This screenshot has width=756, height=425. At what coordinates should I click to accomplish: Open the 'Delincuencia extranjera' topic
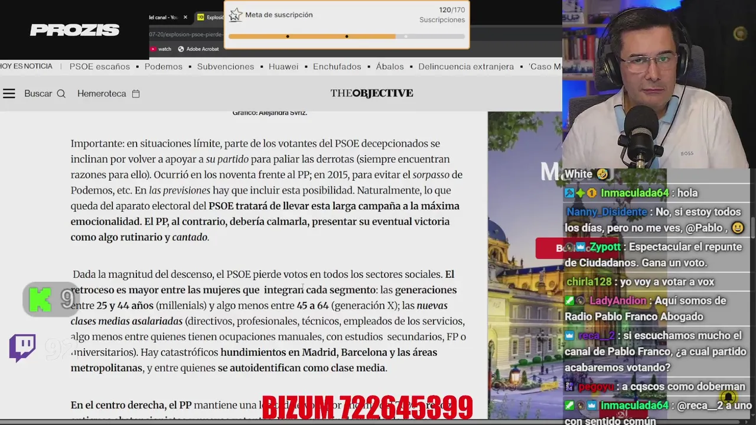466,67
